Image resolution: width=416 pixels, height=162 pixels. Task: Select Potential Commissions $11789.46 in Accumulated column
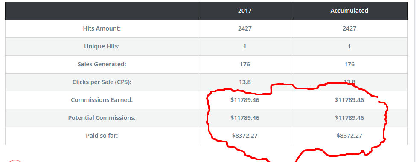click(x=349, y=118)
